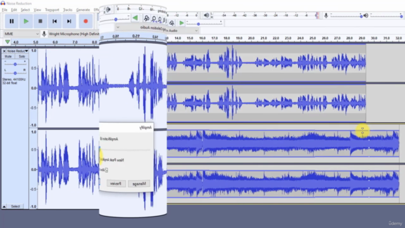Stop playback with the Stop button
The width and height of the screenshot is (405, 228).
(40, 21)
